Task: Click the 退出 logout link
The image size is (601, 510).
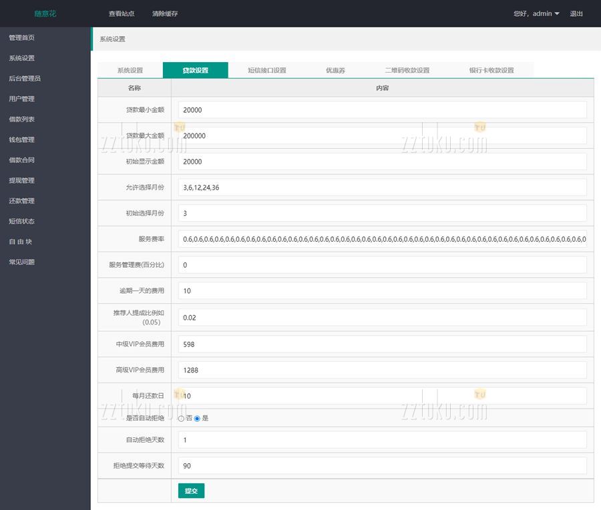Action: point(576,13)
